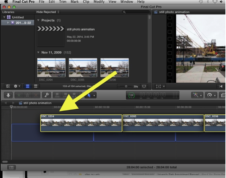Click the timecode display
Viewport: 226px width, 178px height.
[x=153, y=95]
